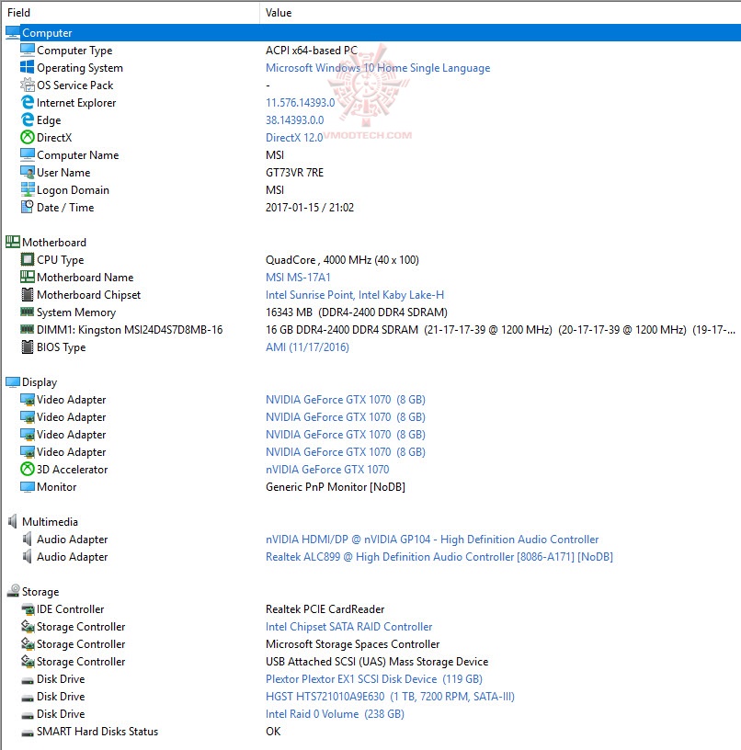This screenshot has height=750, width=741.
Task: Click the System Memory RAM icon
Action: (x=28, y=312)
